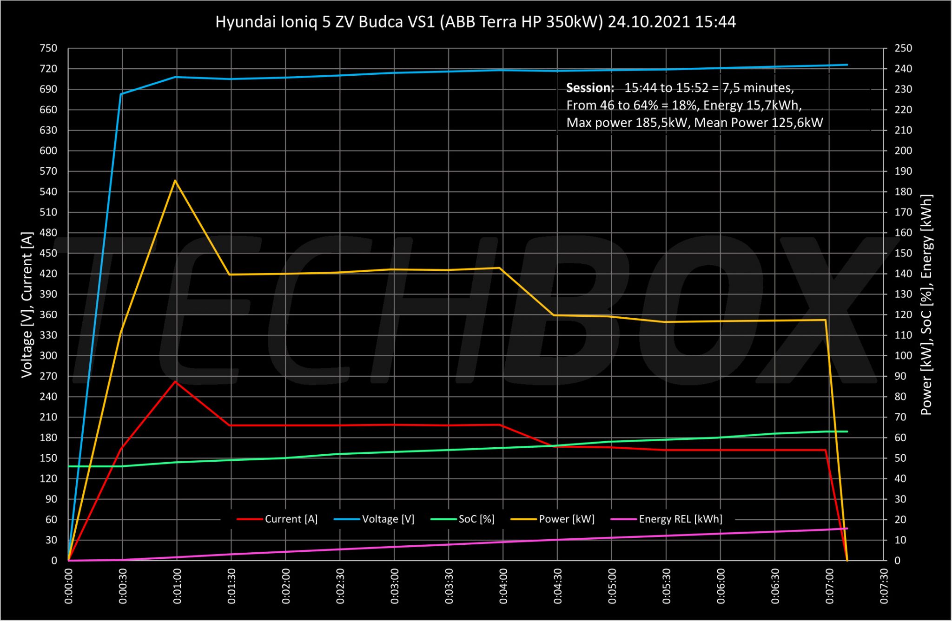This screenshot has height=621, width=952.
Task: Click left axis value 150
Action: [48, 458]
